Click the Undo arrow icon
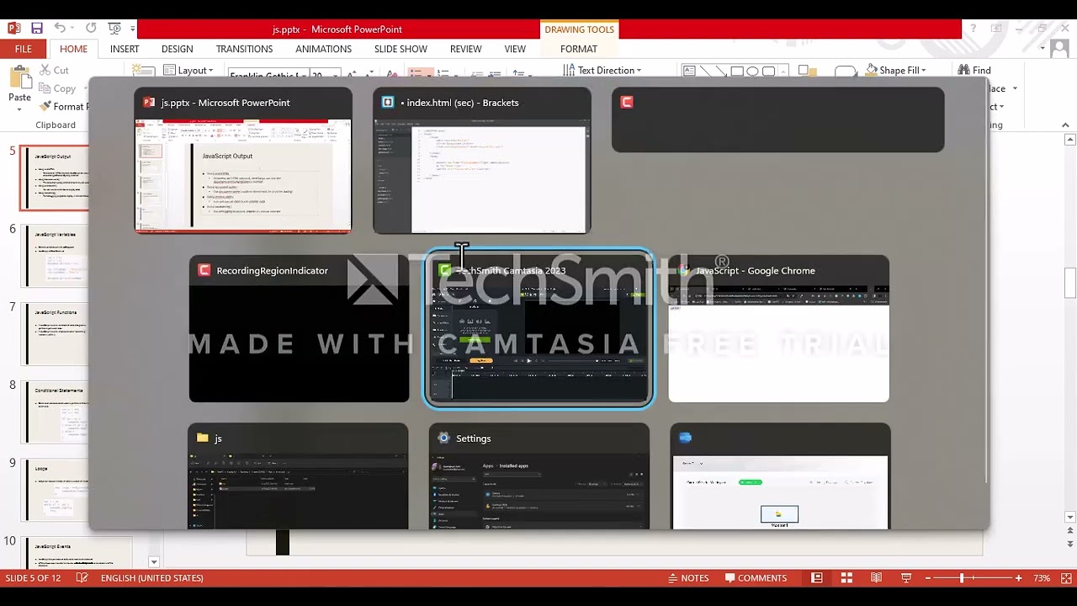Screen dimensions: 1077x606 pos(60,29)
